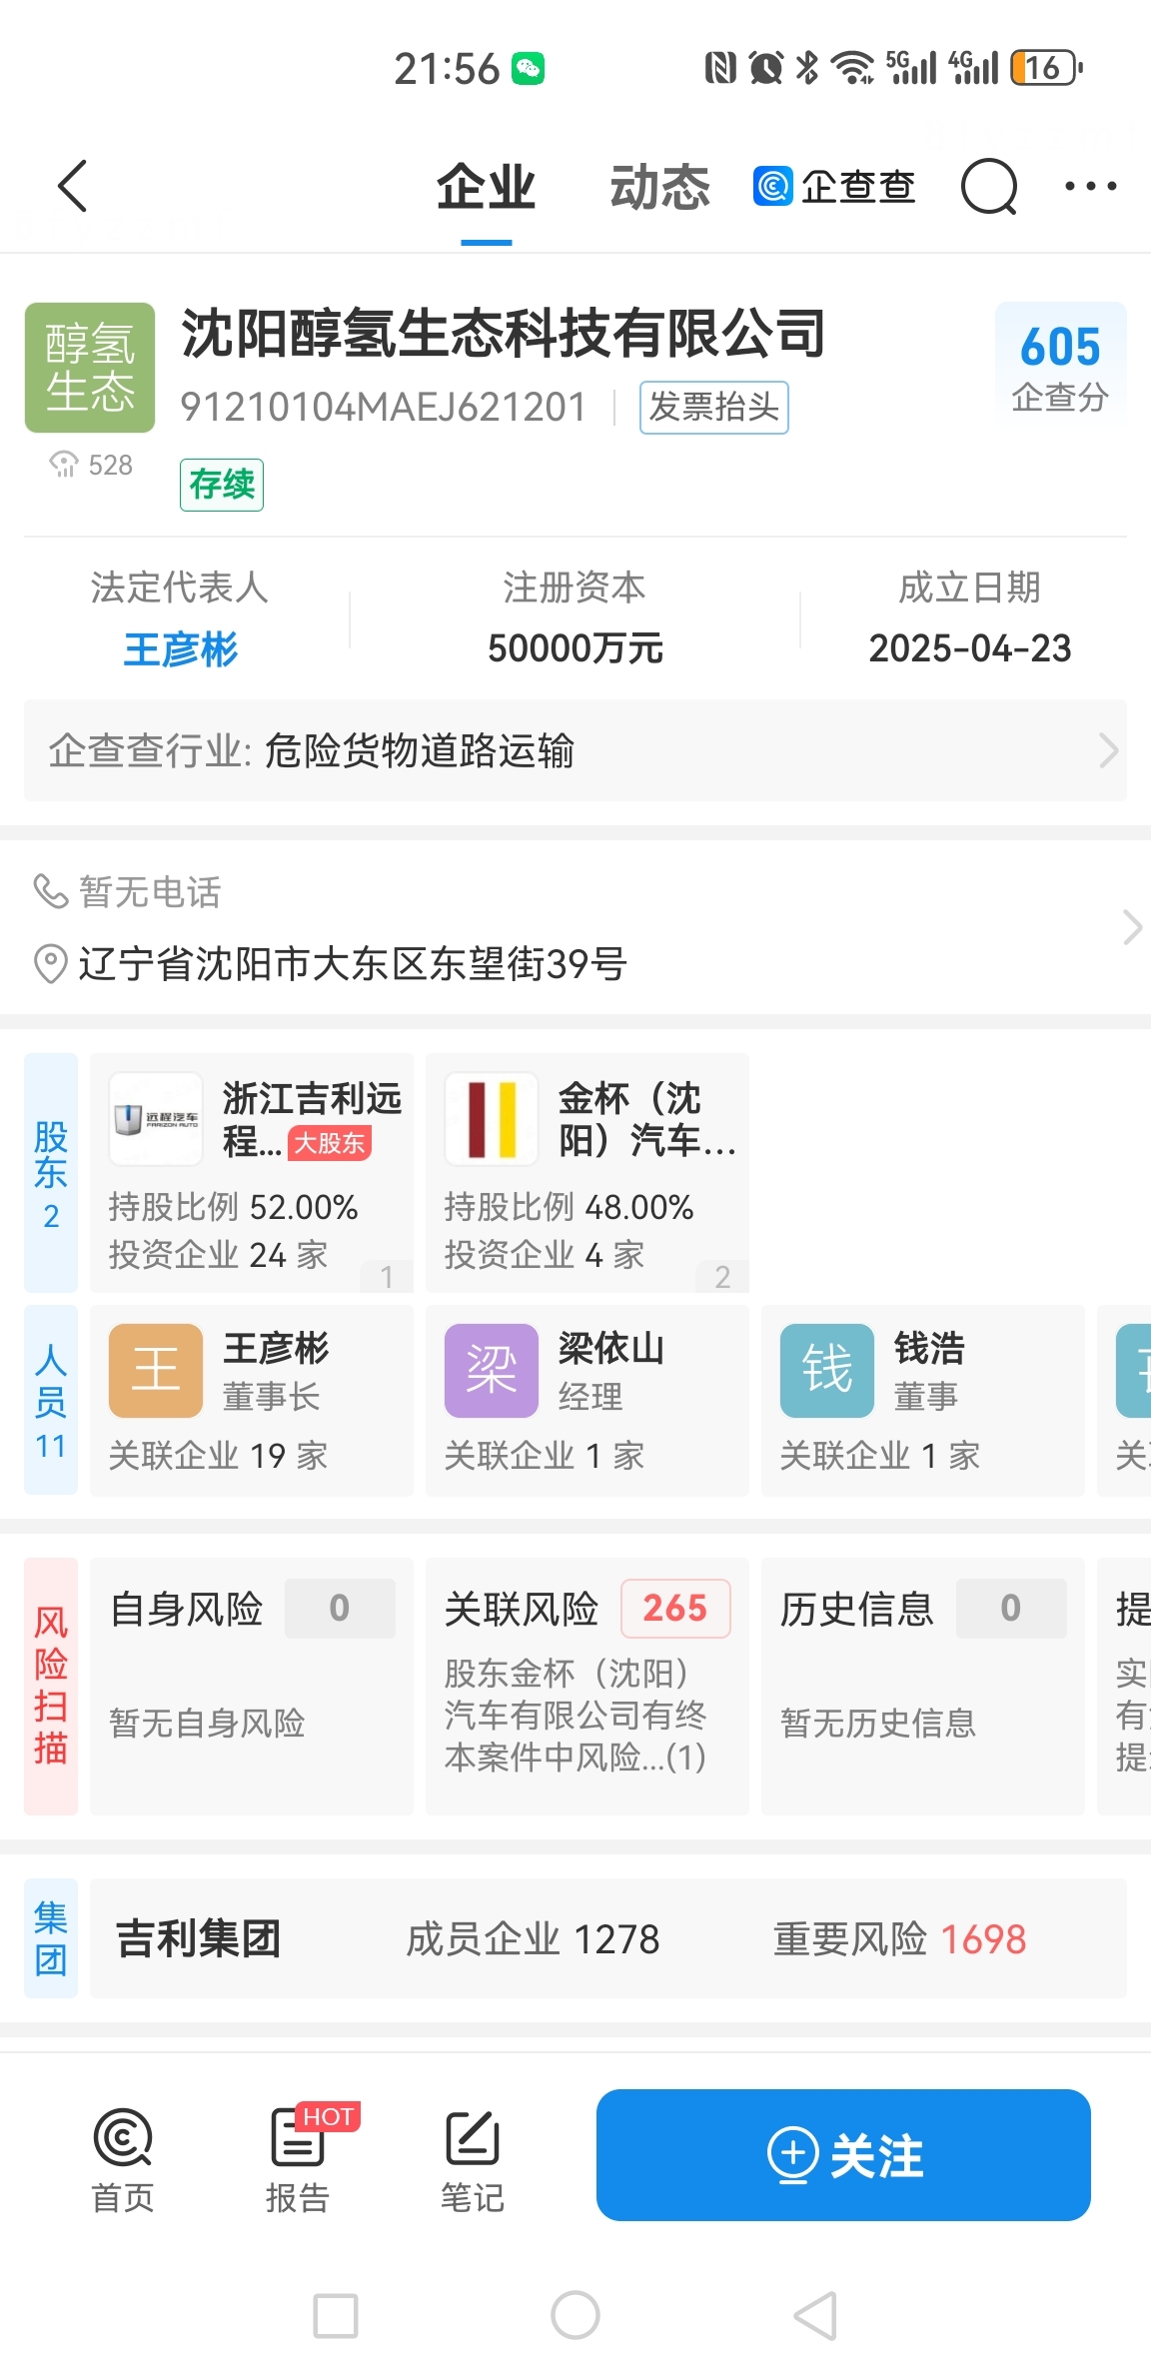The height and width of the screenshot is (2374, 1151).
Task: Open 王彦彬 董事长 personnel card
Action: (x=252, y=1401)
